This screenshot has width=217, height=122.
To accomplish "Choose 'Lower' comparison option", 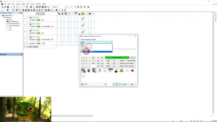I will tap(96, 49).
